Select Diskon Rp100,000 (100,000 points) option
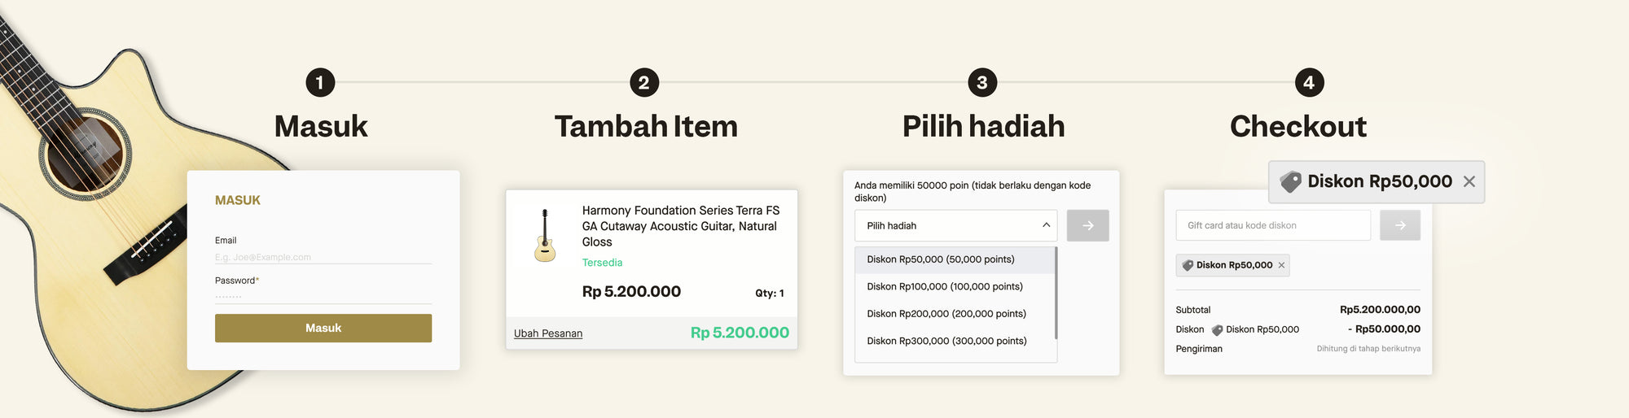Screen dimensions: 1629x418 [x=945, y=286]
